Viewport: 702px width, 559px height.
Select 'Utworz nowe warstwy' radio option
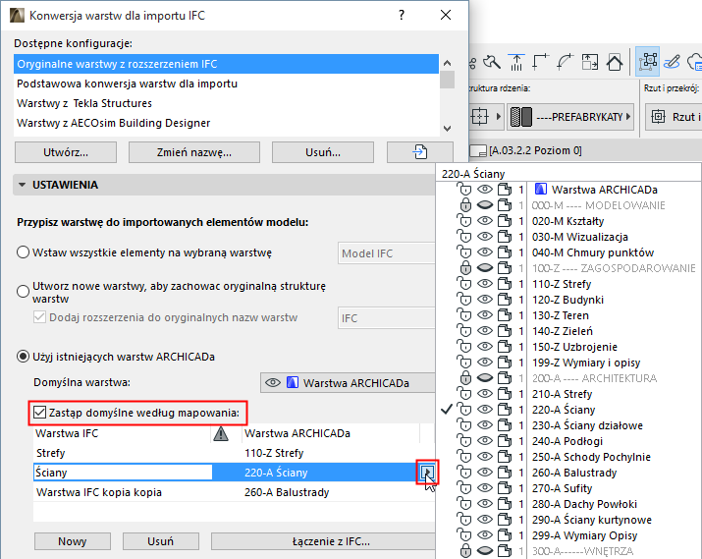23,292
